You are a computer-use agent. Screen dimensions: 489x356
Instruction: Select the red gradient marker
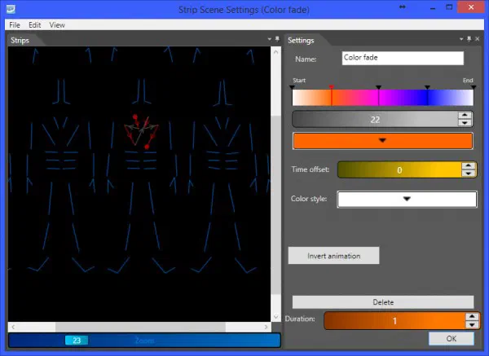[x=331, y=87]
